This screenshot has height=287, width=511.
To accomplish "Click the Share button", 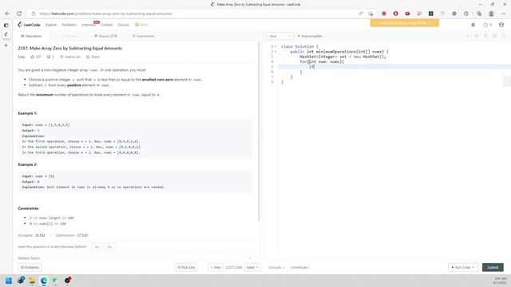I will [93, 57].
